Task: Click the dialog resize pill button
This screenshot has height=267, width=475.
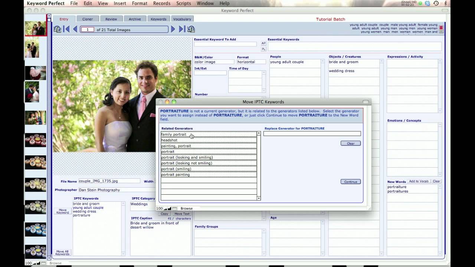Action: pyautogui.click(x=366, y=102)
